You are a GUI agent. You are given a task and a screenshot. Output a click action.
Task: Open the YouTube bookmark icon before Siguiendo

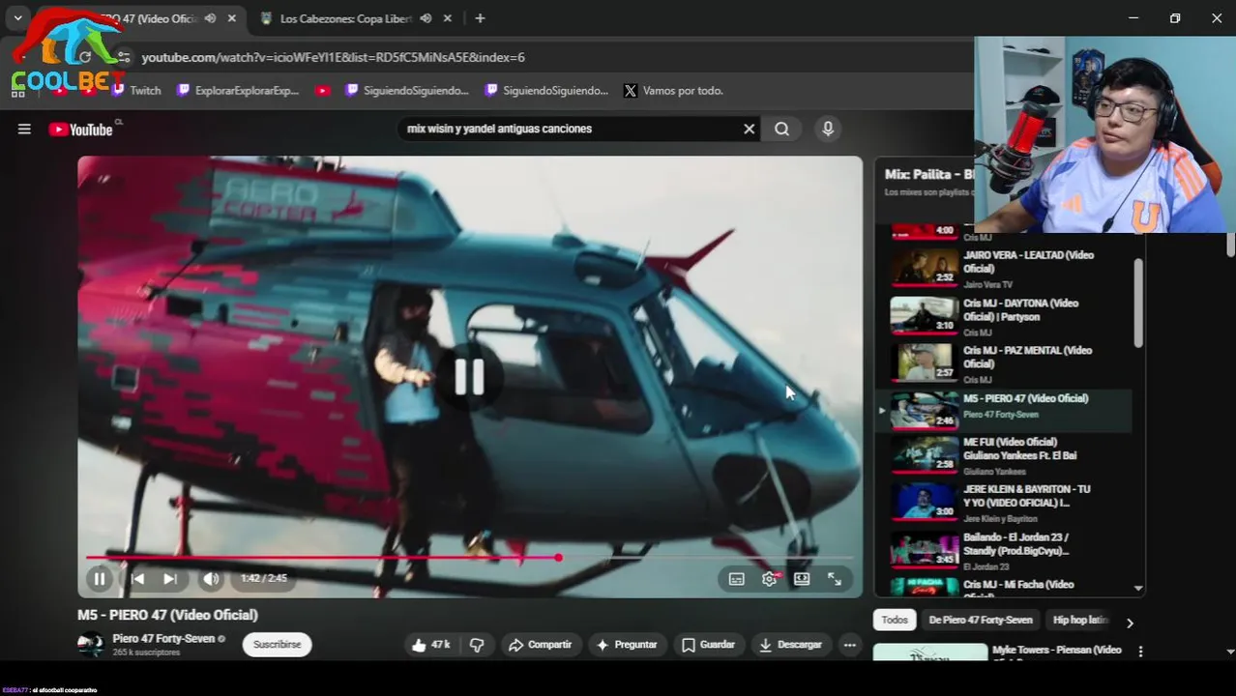coord(323,90)
